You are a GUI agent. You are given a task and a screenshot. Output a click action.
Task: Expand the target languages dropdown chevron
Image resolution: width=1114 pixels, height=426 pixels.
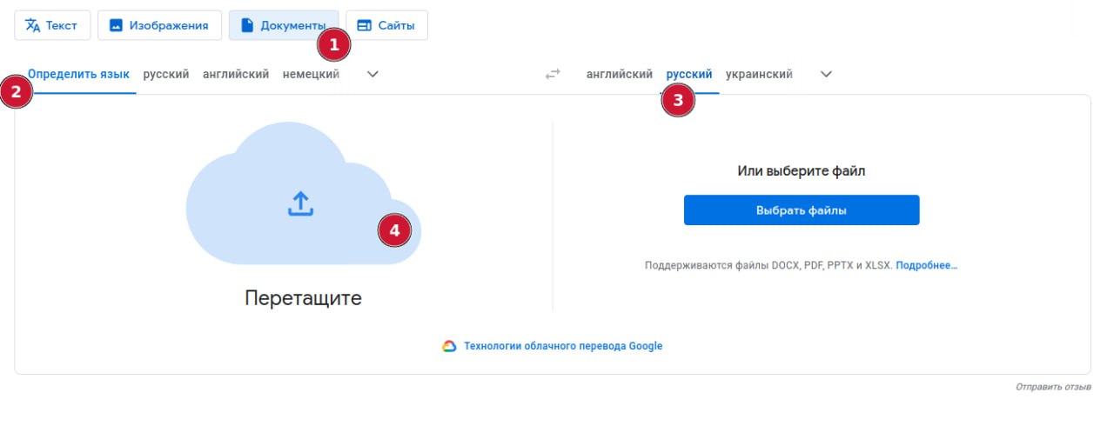(x=827, y=74)
